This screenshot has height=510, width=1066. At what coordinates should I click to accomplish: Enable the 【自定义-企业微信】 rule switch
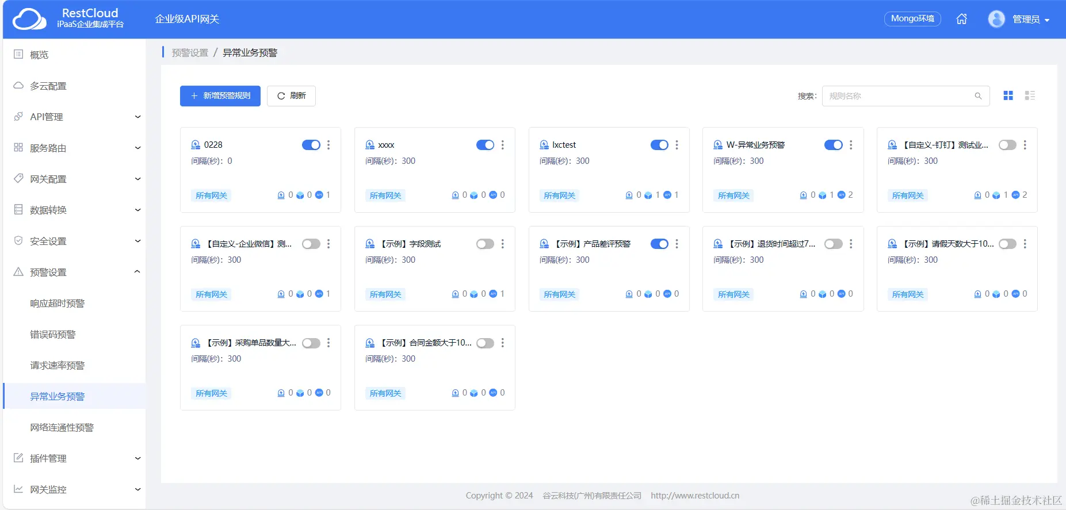tap(311, 244)
